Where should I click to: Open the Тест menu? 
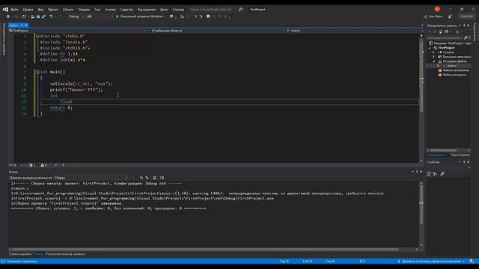[x=97, y=10]
